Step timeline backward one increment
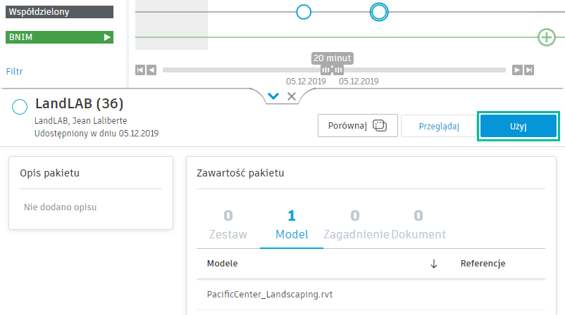 coord(151,70)
